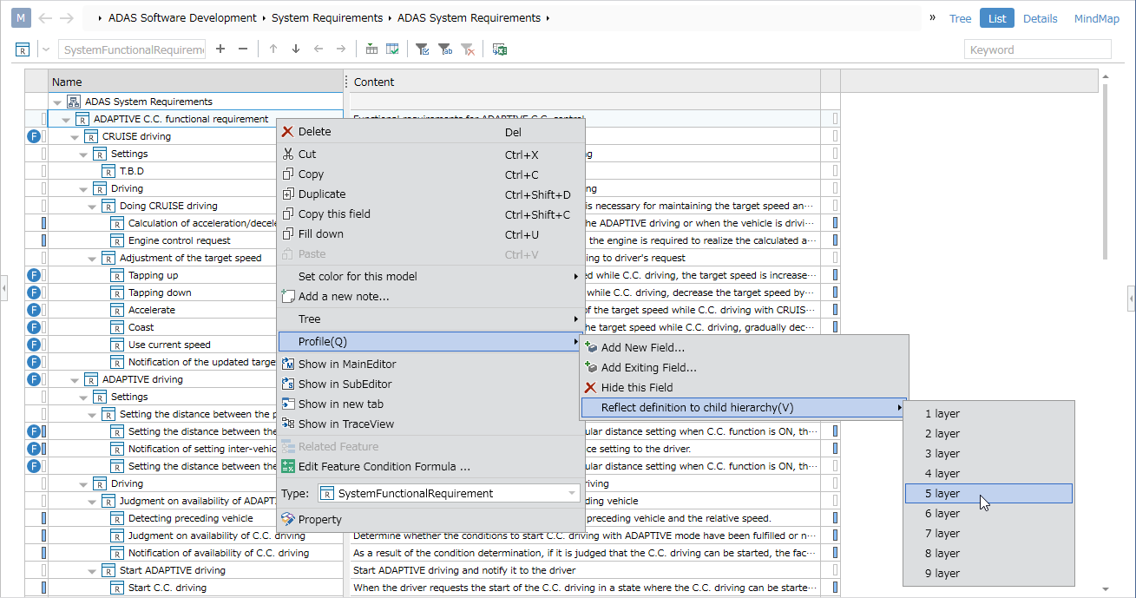This screenshot has width=1136, height=598.
Task: Click the M model icon
Action: [22, 17]
